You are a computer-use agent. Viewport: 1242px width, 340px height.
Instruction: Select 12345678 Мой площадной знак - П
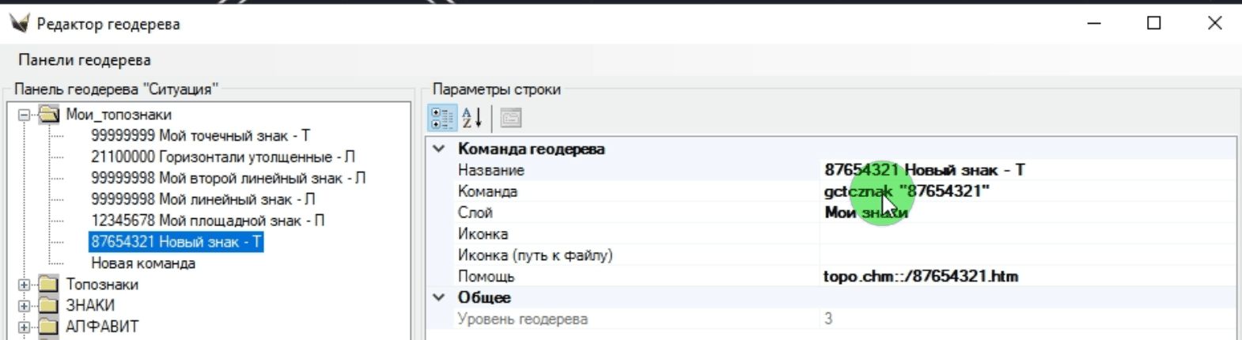coord(207,221)
